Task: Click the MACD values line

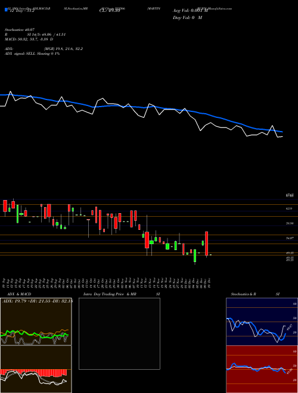Action: tap(29, 39)
